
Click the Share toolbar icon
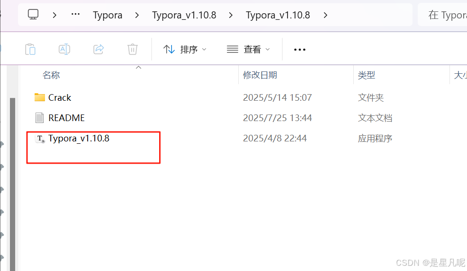tap(99, 49)
